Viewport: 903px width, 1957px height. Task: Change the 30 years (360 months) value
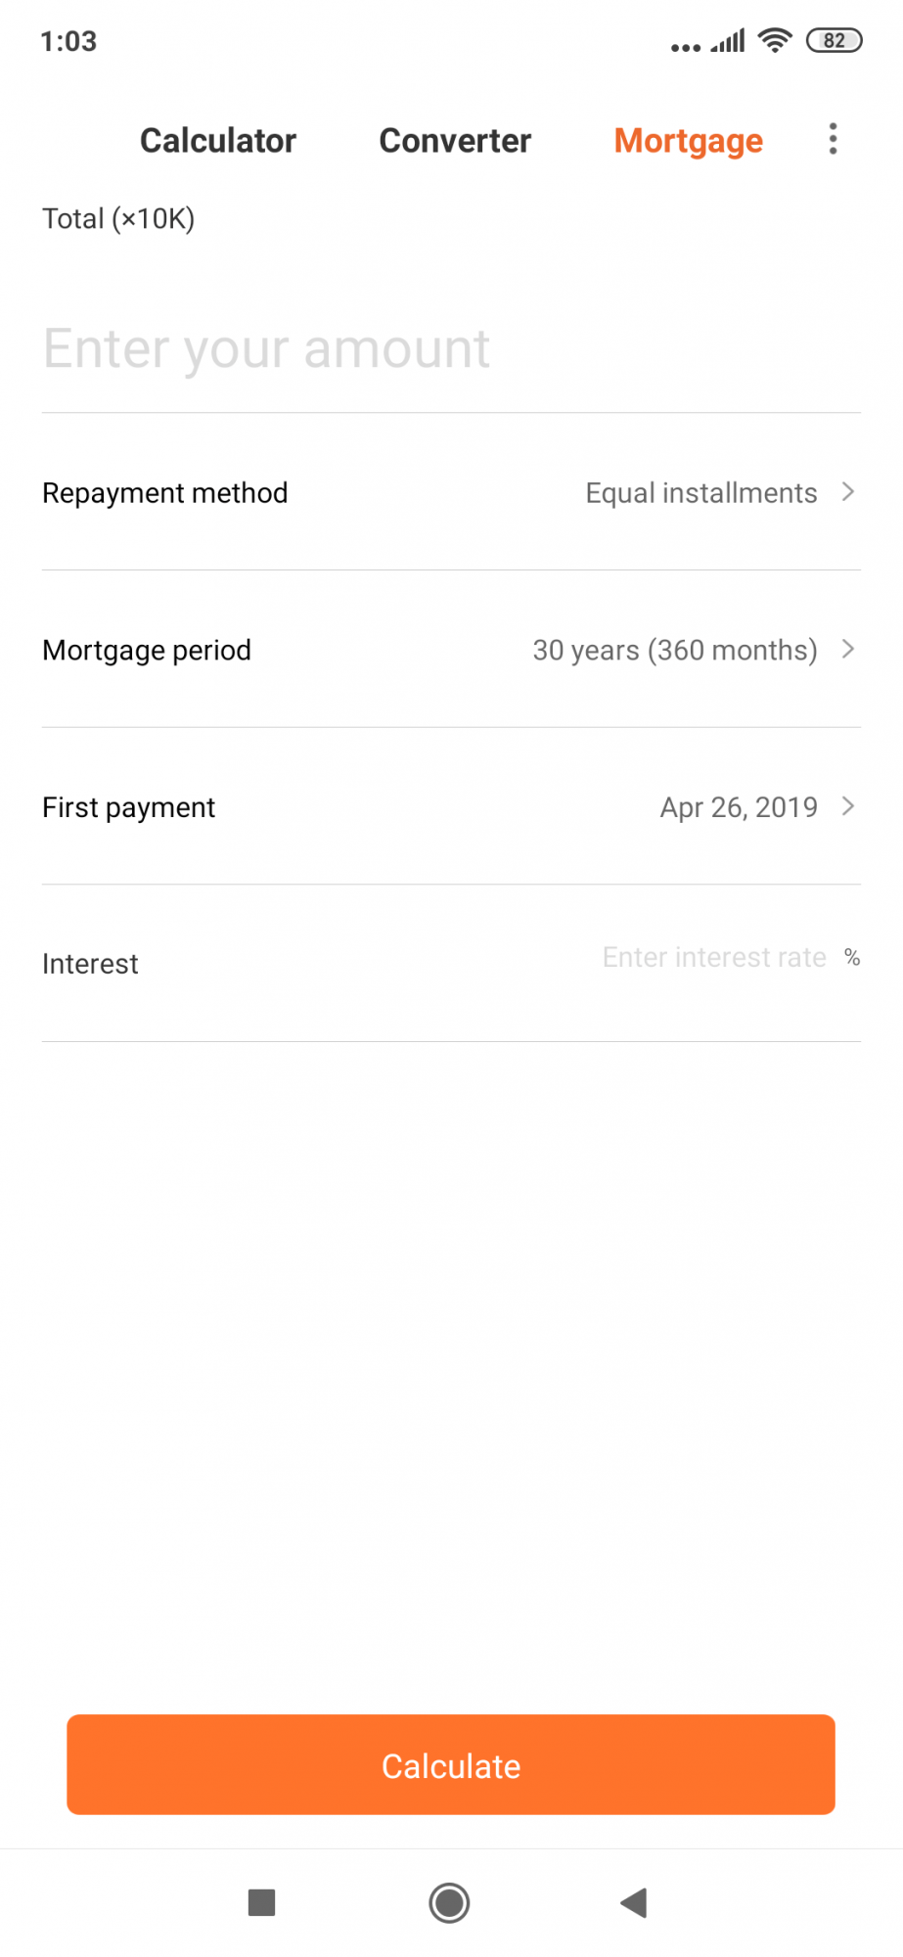click(x=674, y=651)
